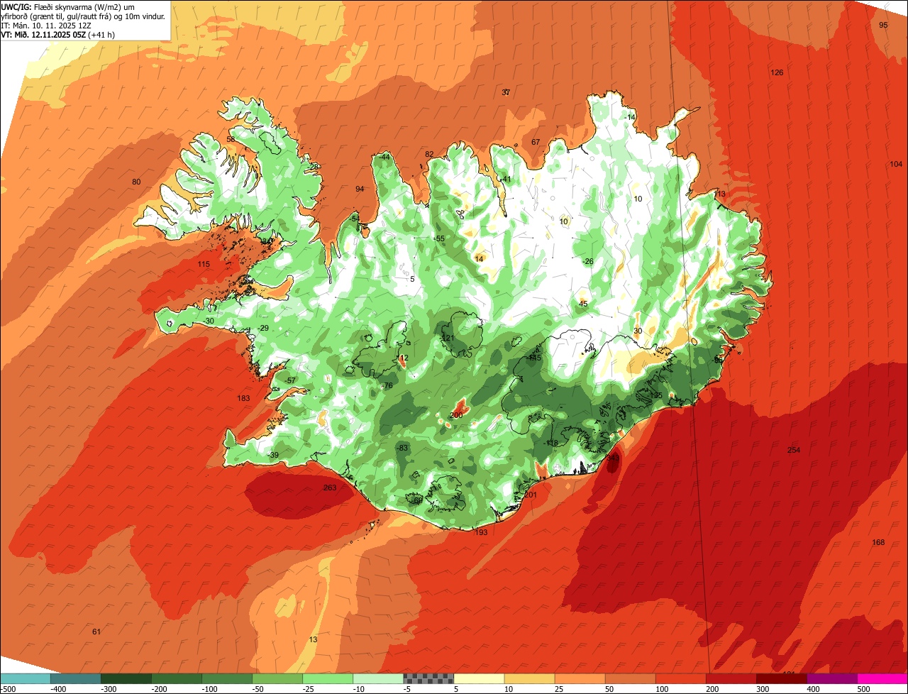This screenshot has width=908, height=694.
Task: Choose the -50 to -25 green legend swatch
Action: pos(277,678)
